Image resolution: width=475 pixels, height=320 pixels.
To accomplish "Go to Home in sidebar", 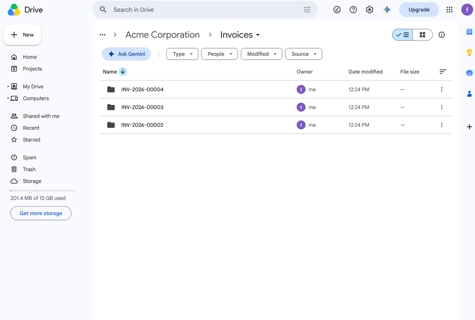I will (30, 57).
